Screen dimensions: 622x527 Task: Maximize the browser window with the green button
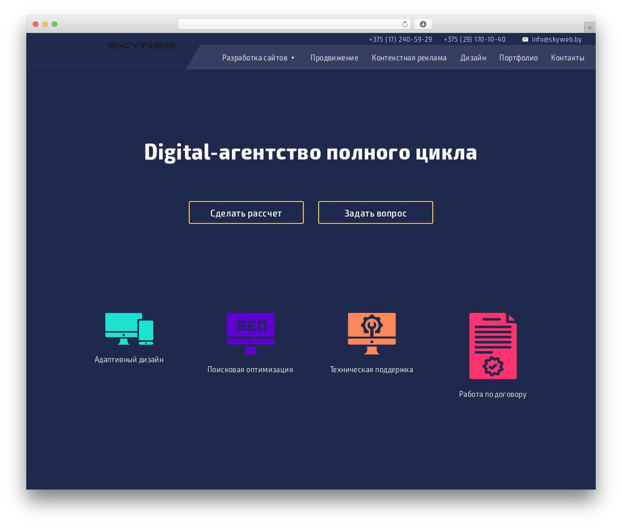coord(54,24)
